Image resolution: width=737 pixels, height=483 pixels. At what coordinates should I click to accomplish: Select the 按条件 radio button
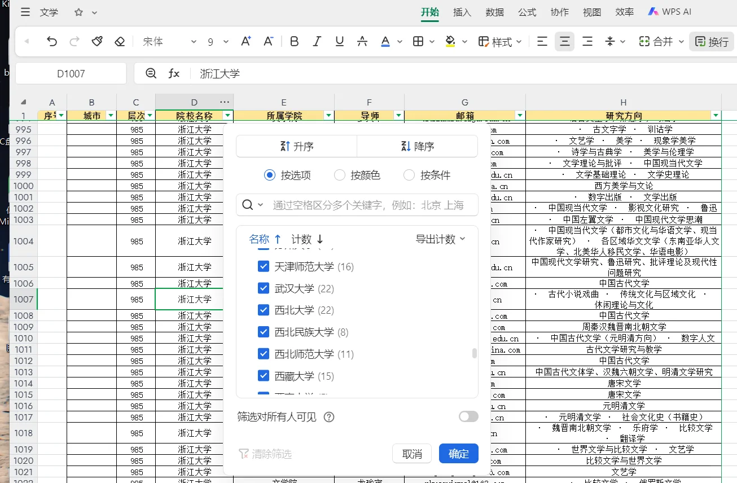409,175
